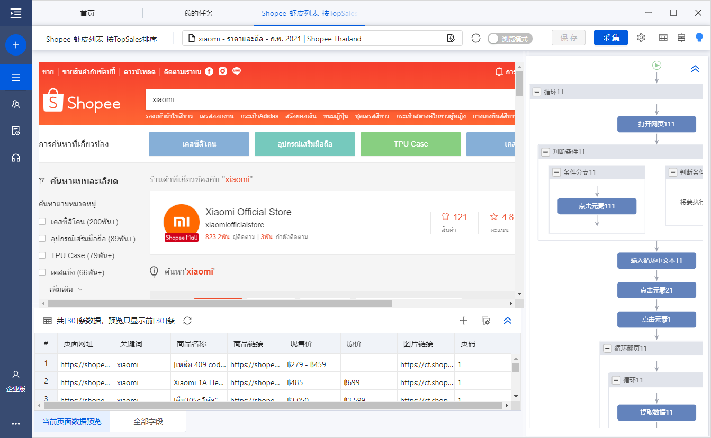Toggle the 浏览模式 browse mode switch
The height and width of the screenshot is (438, 711).
click(x=510, y=39)
